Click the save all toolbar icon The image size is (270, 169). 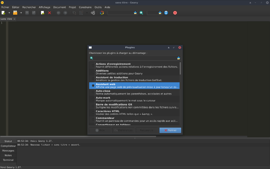pos(34,13)
